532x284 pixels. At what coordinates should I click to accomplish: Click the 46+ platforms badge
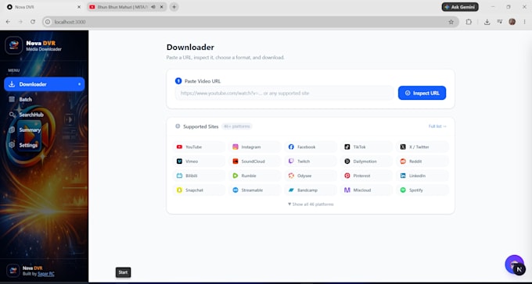point(237,126)
